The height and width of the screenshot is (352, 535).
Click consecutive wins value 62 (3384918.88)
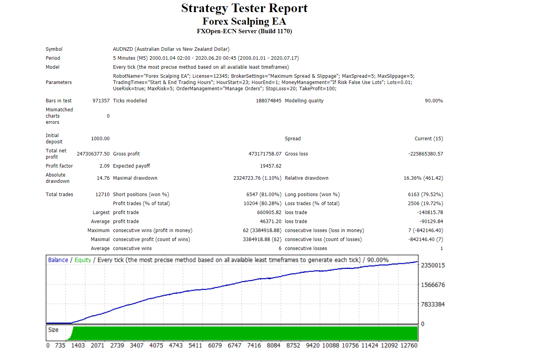coord(262,230)
